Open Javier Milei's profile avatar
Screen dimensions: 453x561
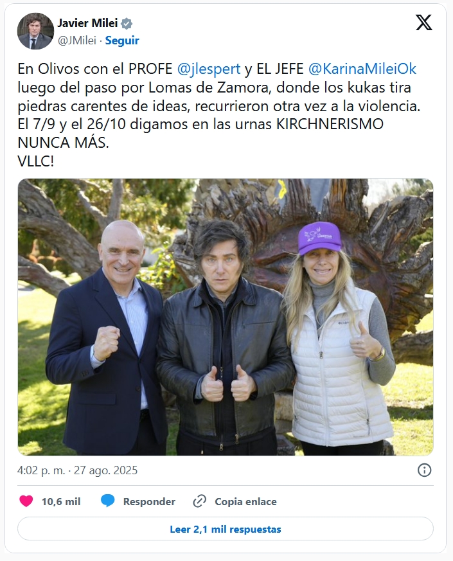click(35, 31)
